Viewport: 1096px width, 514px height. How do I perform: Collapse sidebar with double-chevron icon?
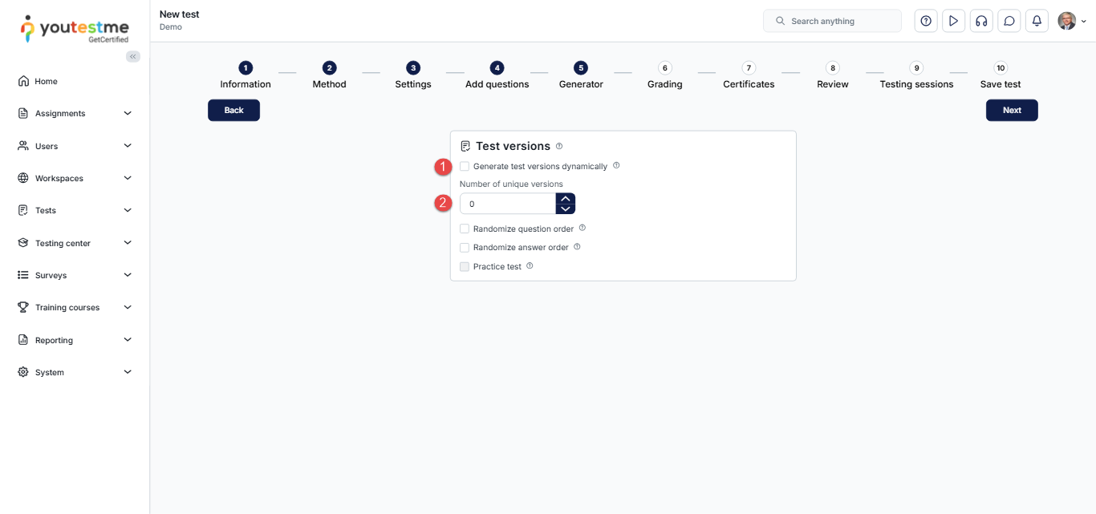[x=133, y=57]
